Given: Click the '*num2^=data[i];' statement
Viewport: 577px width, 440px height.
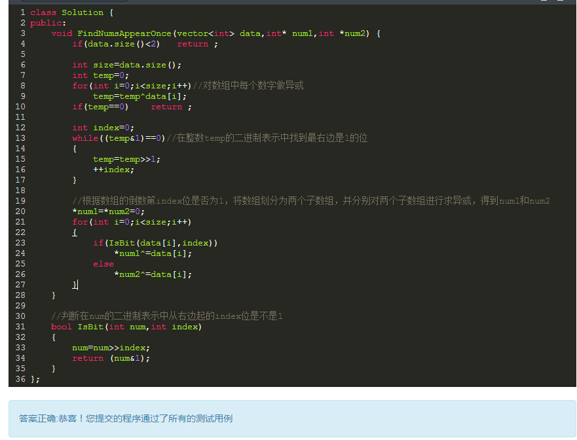Looking at the screenshot, I should click(x=153, y=274).
